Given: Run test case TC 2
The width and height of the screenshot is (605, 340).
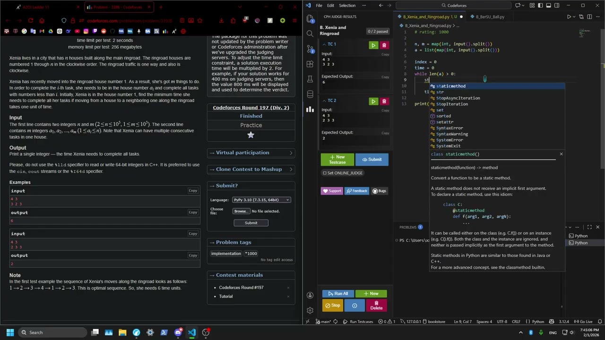Looking at the screenshot, I should tap(373, 102).
